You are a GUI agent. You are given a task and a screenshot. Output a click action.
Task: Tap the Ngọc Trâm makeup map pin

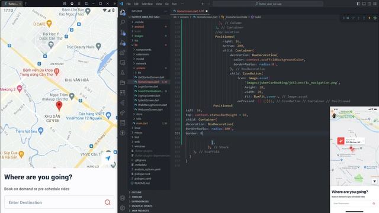point(72,96)
